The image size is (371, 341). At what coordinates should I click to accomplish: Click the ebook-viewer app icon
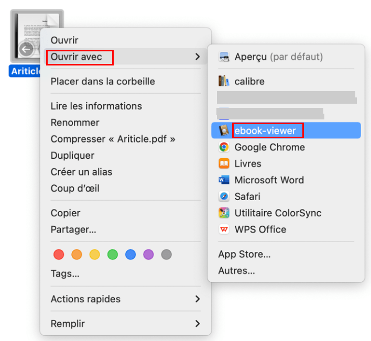click(224, 130)
